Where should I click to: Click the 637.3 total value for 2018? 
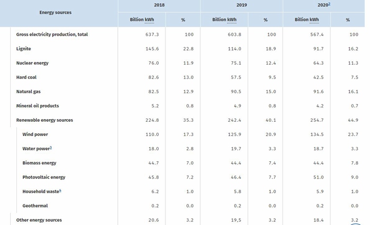coord(152,34)
